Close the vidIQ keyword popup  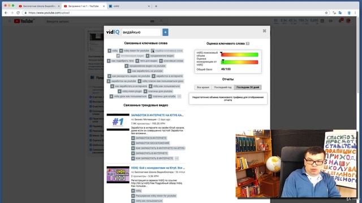265,31
